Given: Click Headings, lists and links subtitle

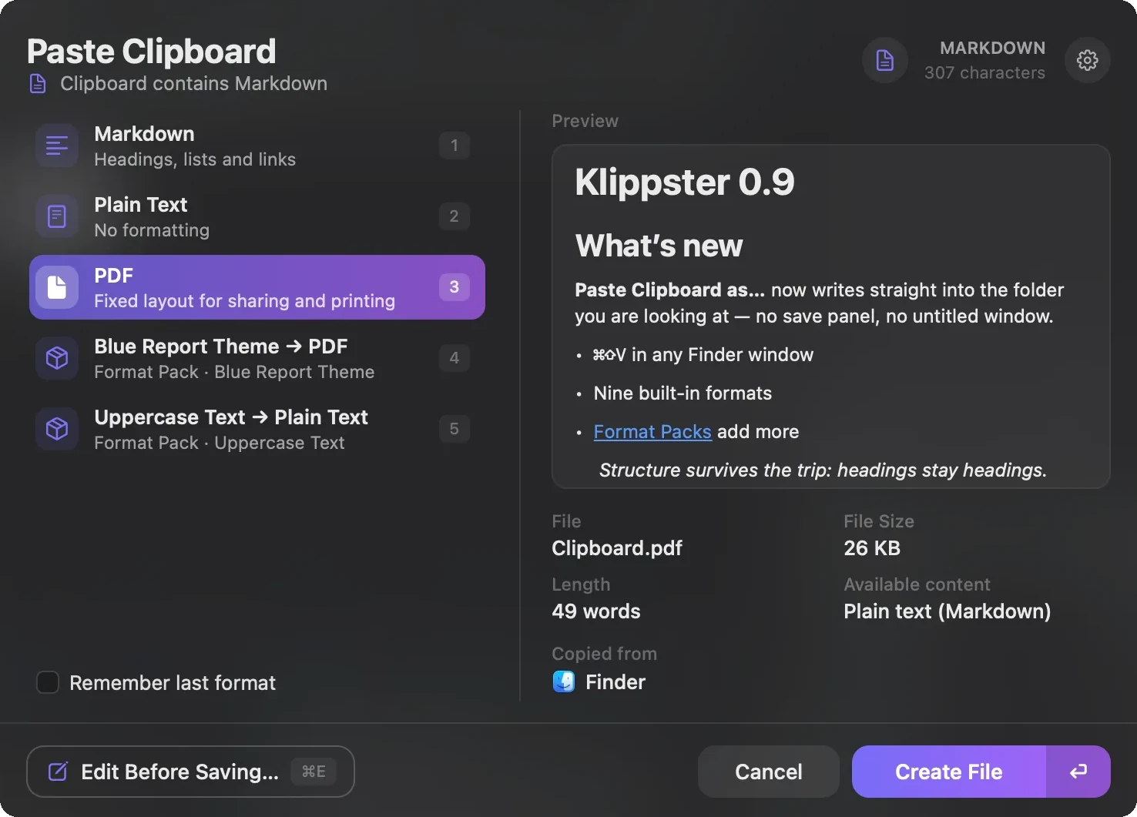Looking at the screenshot, I should [195, 159].
